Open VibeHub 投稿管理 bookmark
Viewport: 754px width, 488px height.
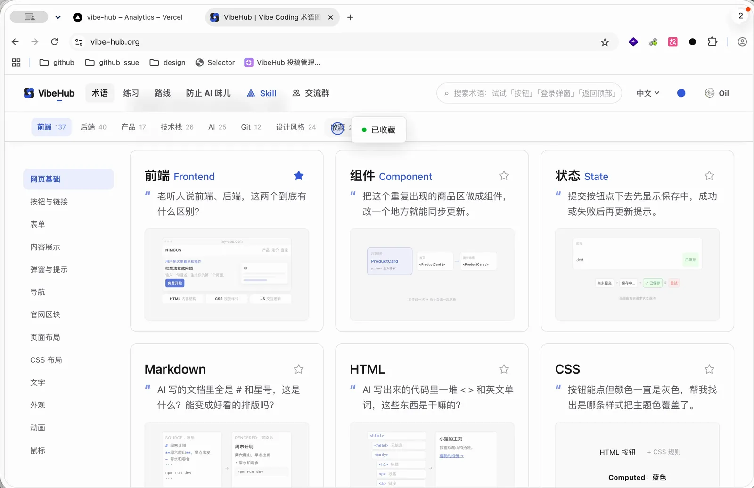click(x=282, y=63)
